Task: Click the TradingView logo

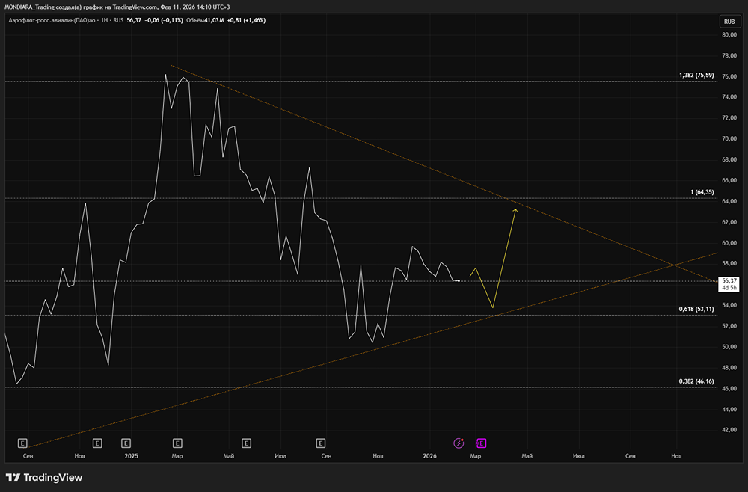Action: point(44,477)
